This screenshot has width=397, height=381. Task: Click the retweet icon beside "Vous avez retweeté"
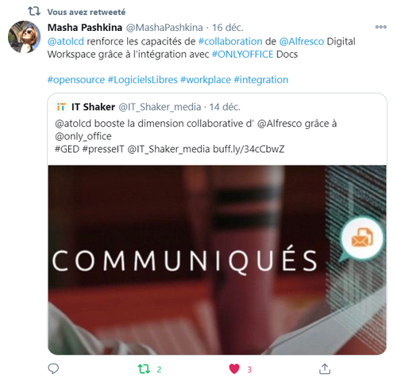pos(34,11)
